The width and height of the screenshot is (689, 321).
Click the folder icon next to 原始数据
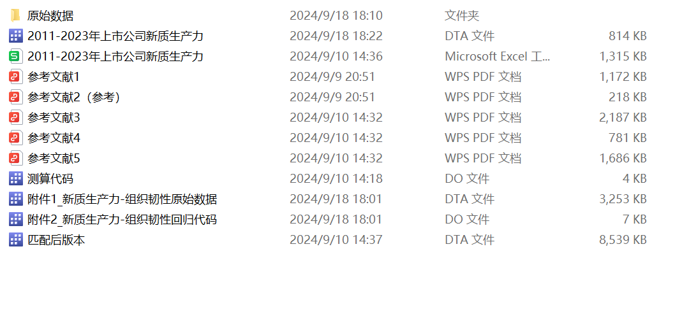[x=16, y=16]
